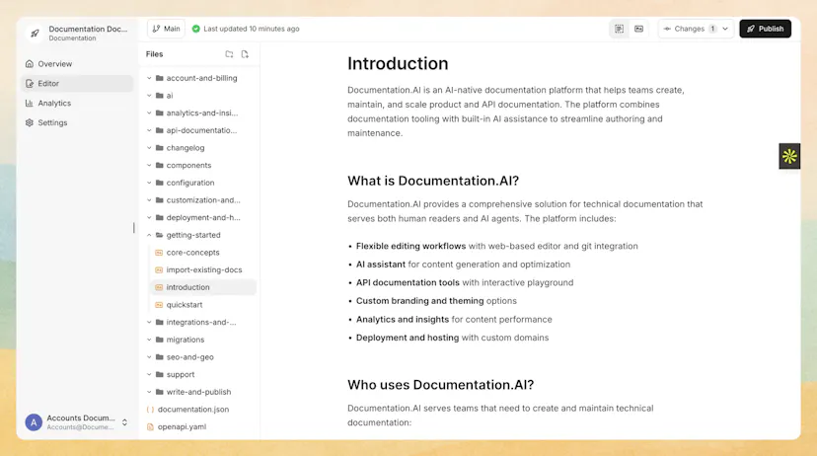Image resolution: width=817 pixels, height=456 pixels.
Task: Click the Settings gear icon
Action: click(x=30, y=122)
